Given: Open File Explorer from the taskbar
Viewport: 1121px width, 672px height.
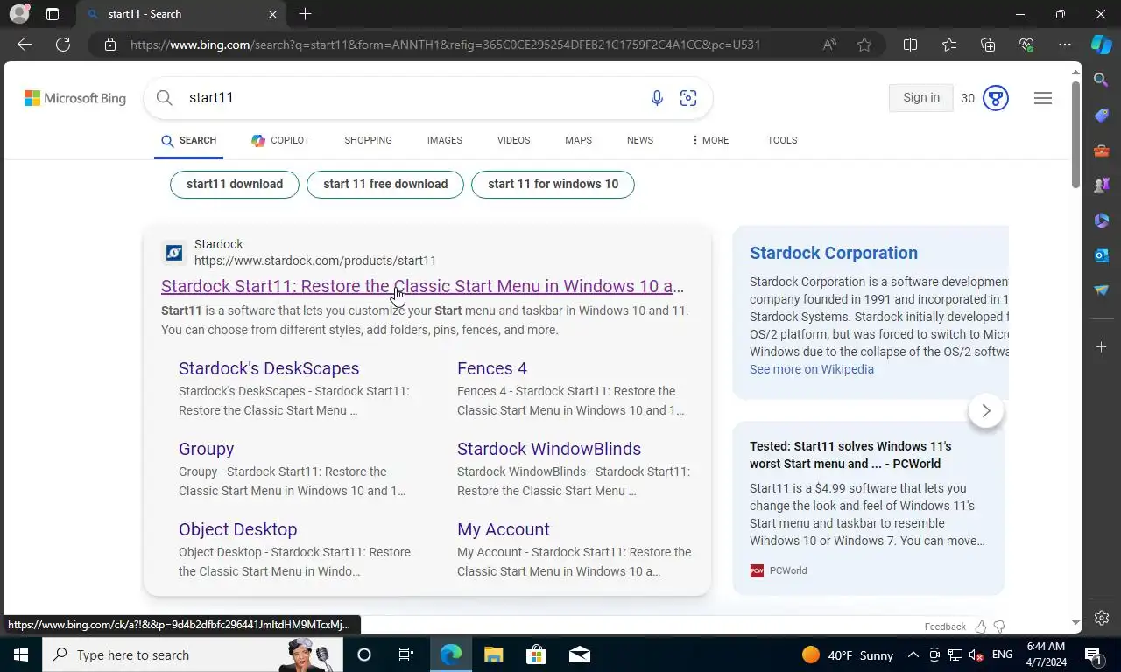Looking at the screenshot, I should pyautogui.click(x=494, y=654).
